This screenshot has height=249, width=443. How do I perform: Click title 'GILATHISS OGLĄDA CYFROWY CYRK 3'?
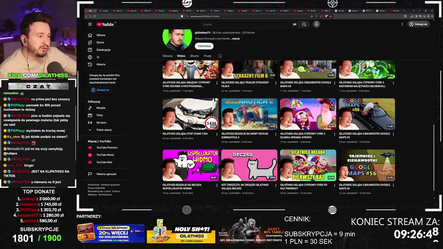point(362,84)
